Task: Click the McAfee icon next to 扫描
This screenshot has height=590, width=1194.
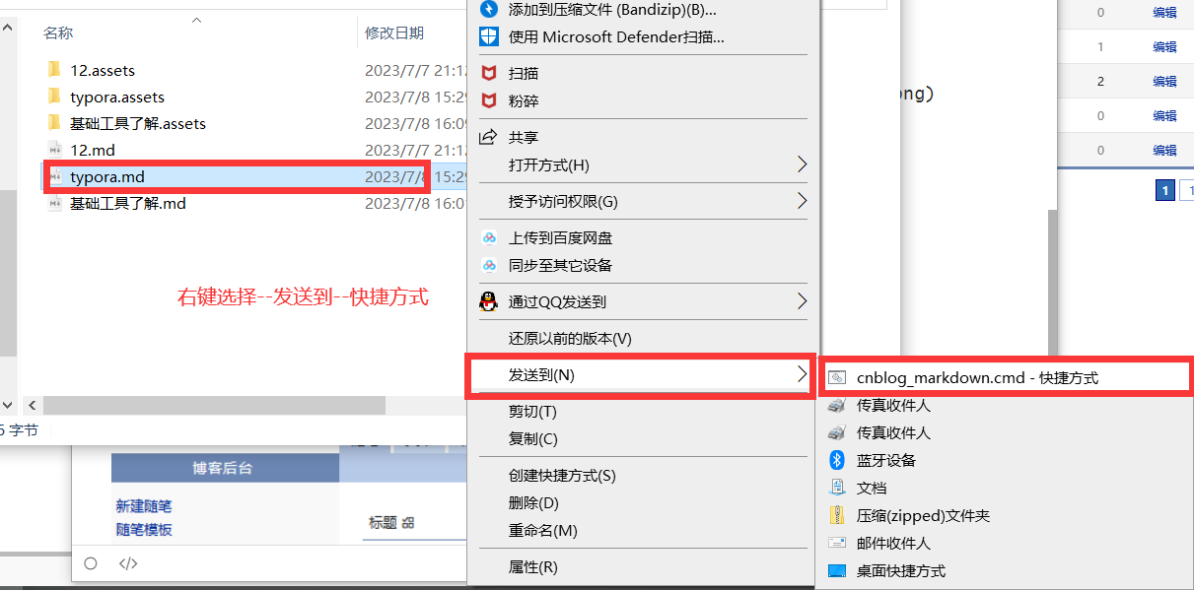Action: point(488,73)
